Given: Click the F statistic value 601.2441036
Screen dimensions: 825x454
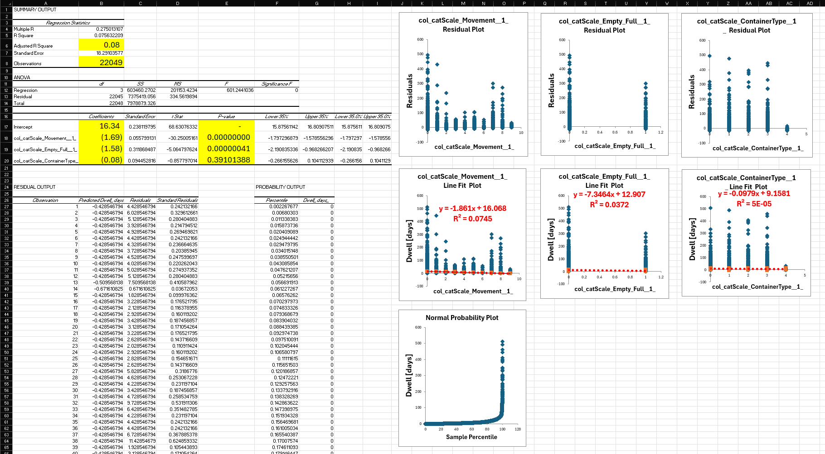Looking at the screenshot, I should pos(227,90).
